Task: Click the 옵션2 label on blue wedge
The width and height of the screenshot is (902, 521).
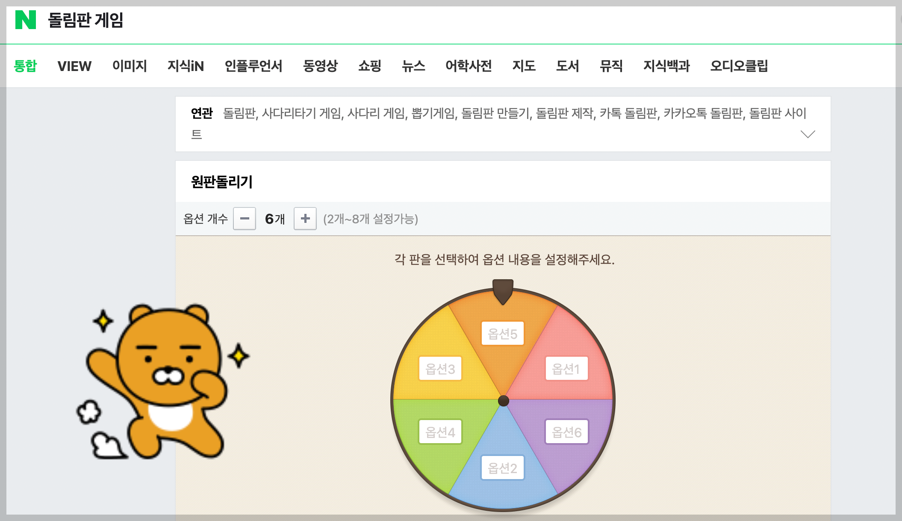Action: click(503, 468)
